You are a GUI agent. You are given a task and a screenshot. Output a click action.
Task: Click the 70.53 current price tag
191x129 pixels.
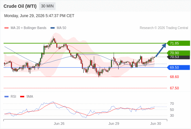pos(179,57)
